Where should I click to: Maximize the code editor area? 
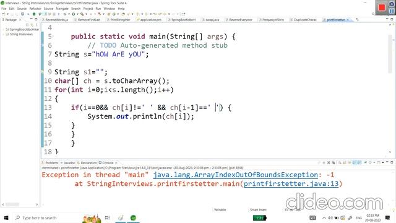[392, 19]
